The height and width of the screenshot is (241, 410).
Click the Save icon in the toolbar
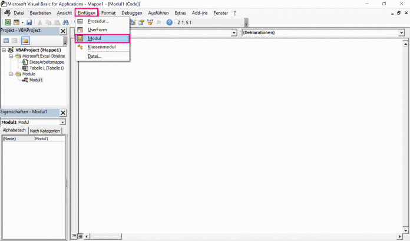pyautogui.click(x=29, y=22)
